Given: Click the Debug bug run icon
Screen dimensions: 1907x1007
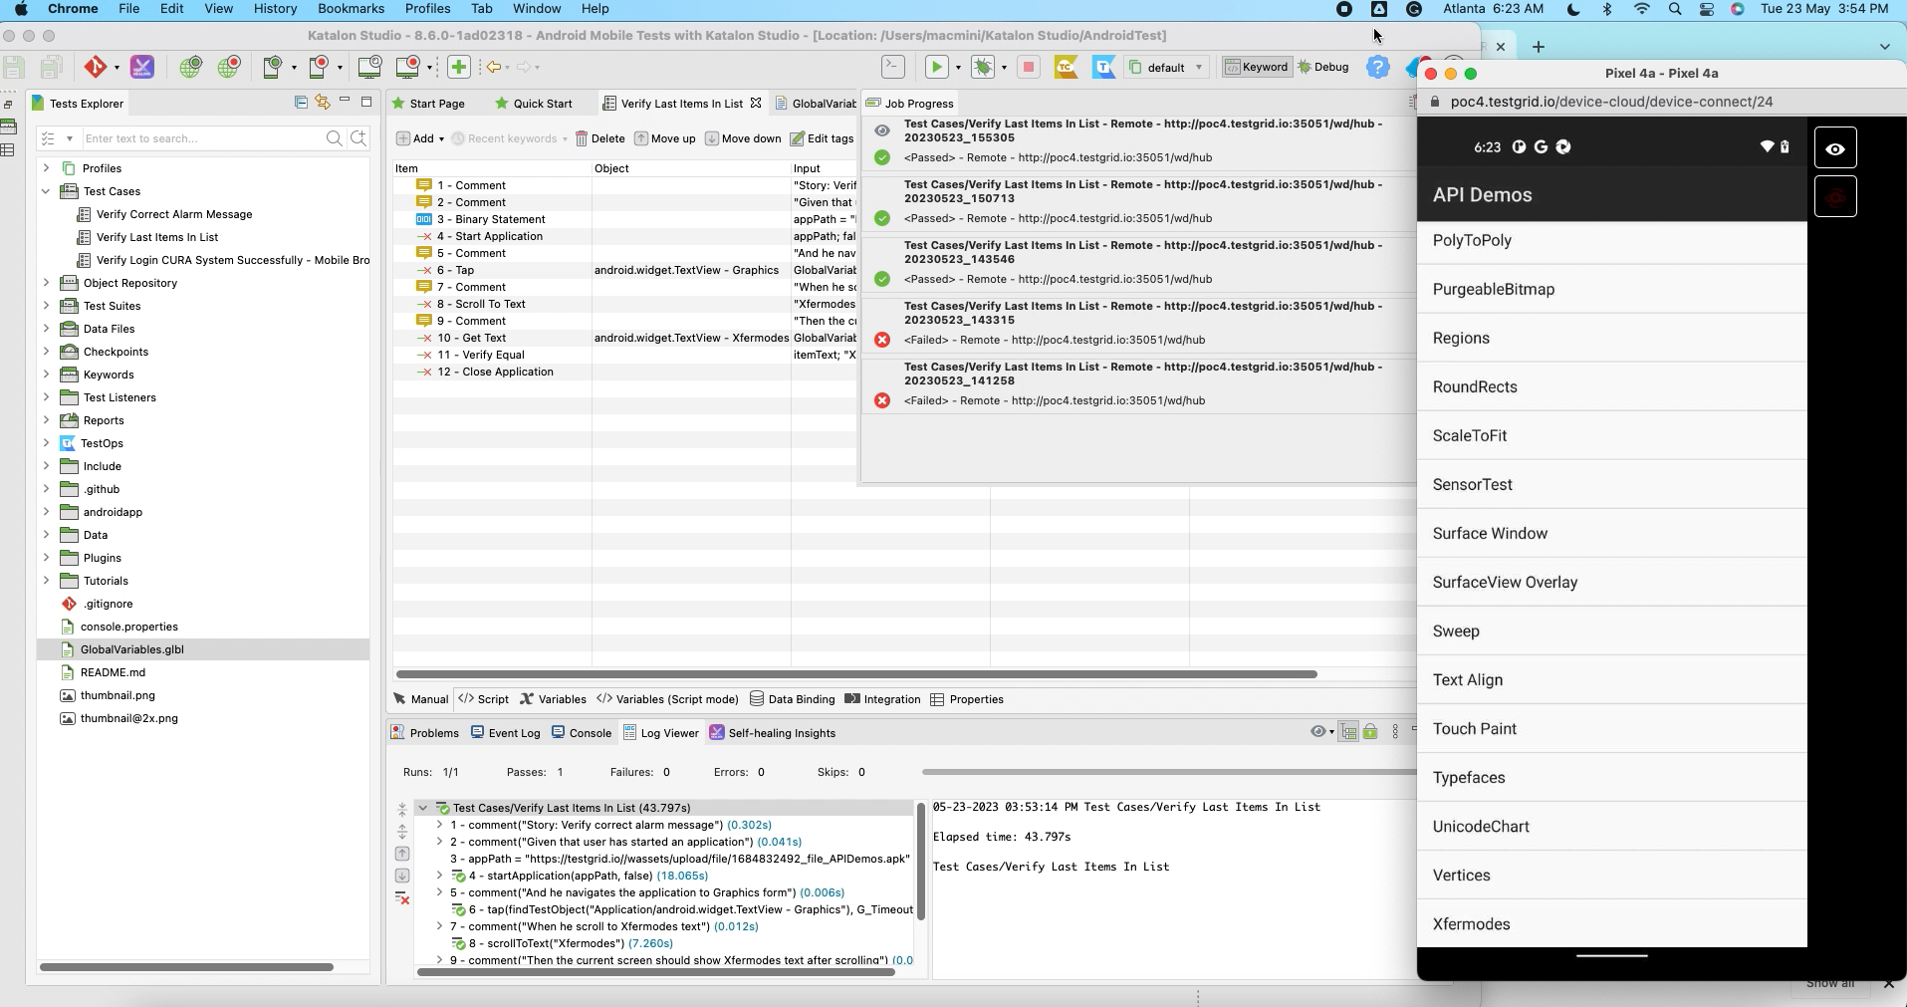Looking at the screenshot, I should click(984, 67).
